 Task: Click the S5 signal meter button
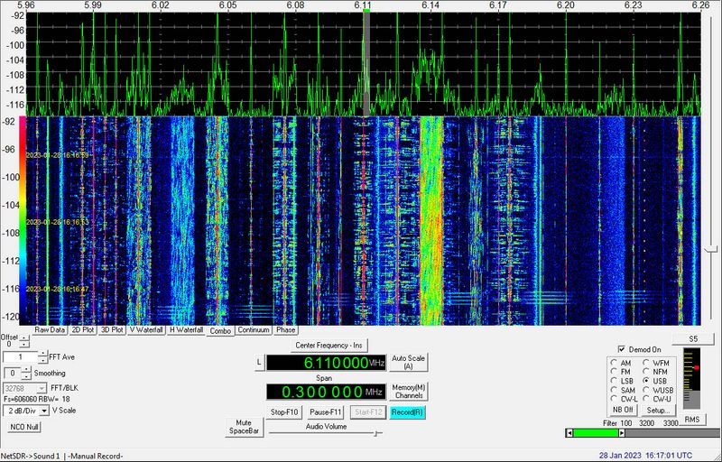point(693,338)
